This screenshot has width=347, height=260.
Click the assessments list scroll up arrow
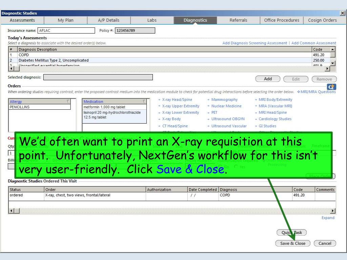pos(332,49)
